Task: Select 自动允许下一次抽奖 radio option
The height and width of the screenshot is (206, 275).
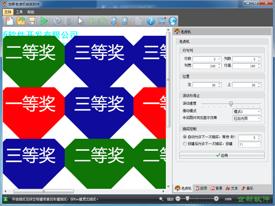Action: click(x=185, y=137)
